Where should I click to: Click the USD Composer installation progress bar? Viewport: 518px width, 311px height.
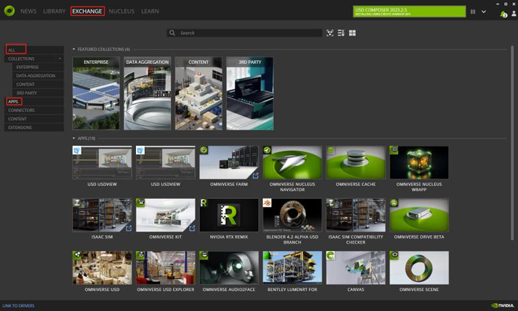coord(409,12)
